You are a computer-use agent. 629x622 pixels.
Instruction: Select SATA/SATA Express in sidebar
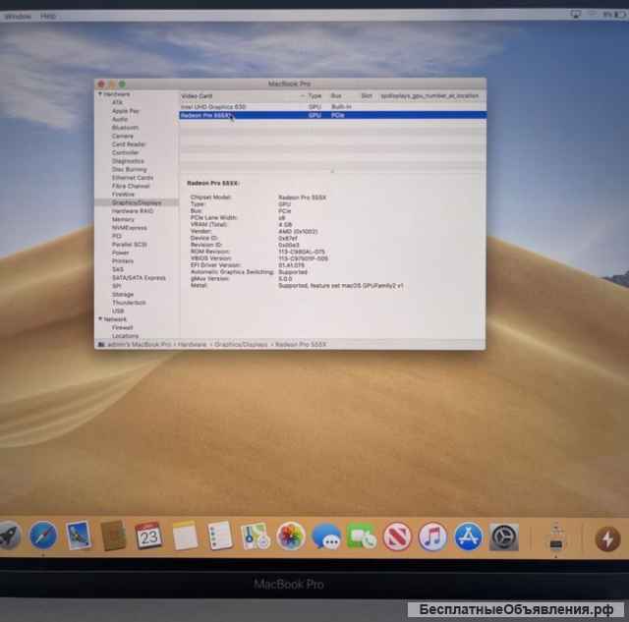139,278
